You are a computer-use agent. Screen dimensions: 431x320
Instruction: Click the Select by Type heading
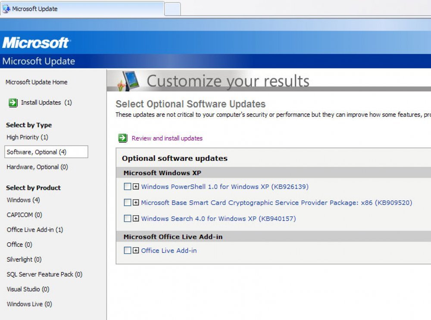pyautogui.click(x=29, y=125)
